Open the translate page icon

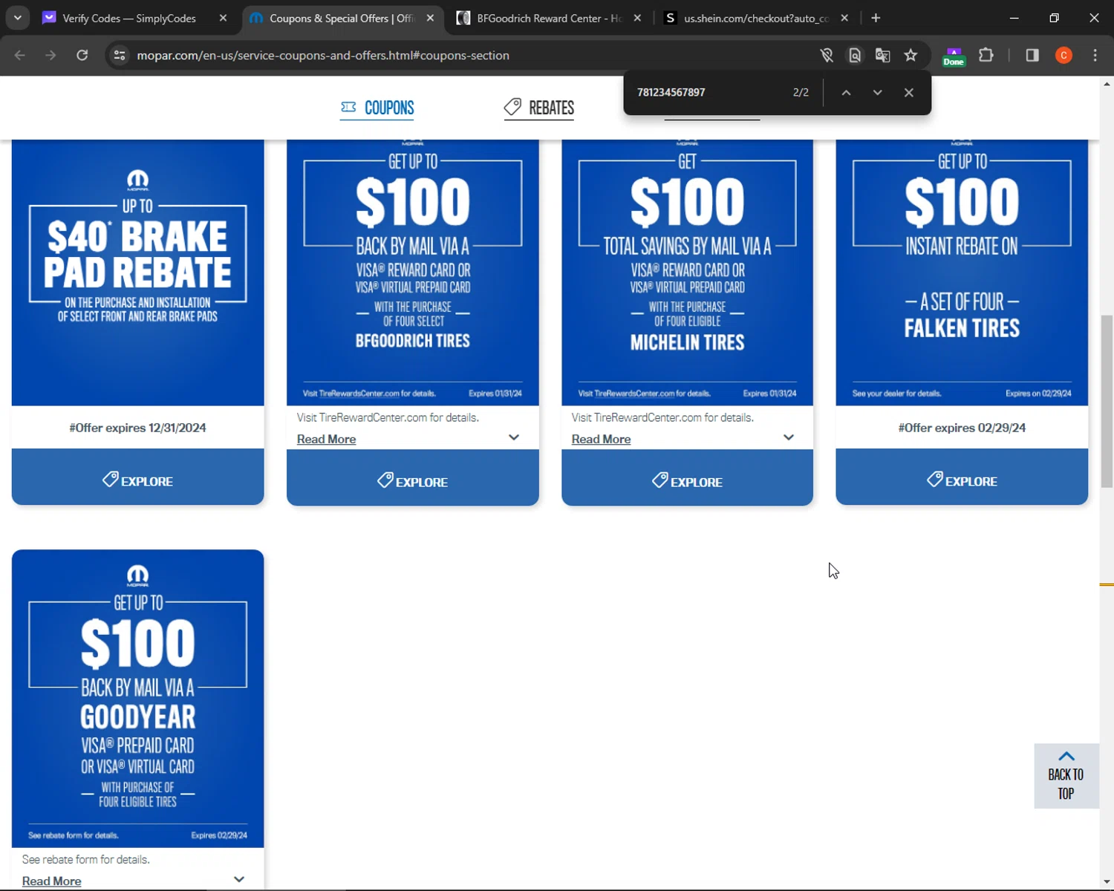883,55
